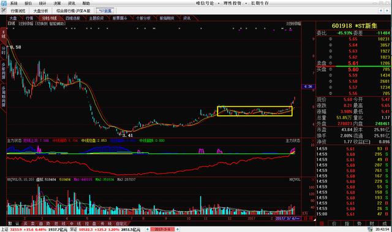Go to previous date with the left arrow

point(148,230)
